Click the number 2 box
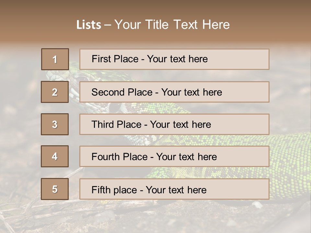Viewport: 311px width, 233px height. tap(55, 92)
